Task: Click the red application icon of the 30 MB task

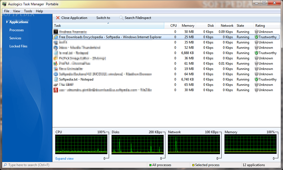Action: [x=56, y=90]
